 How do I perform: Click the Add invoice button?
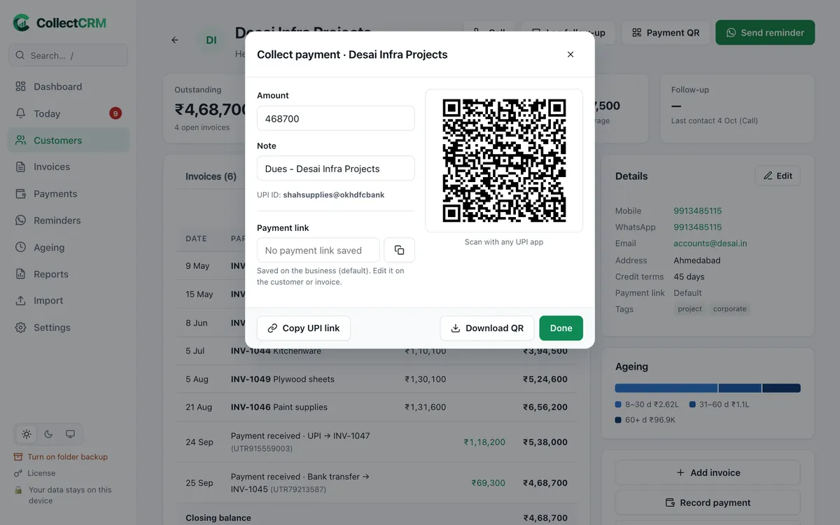[708, 472]
